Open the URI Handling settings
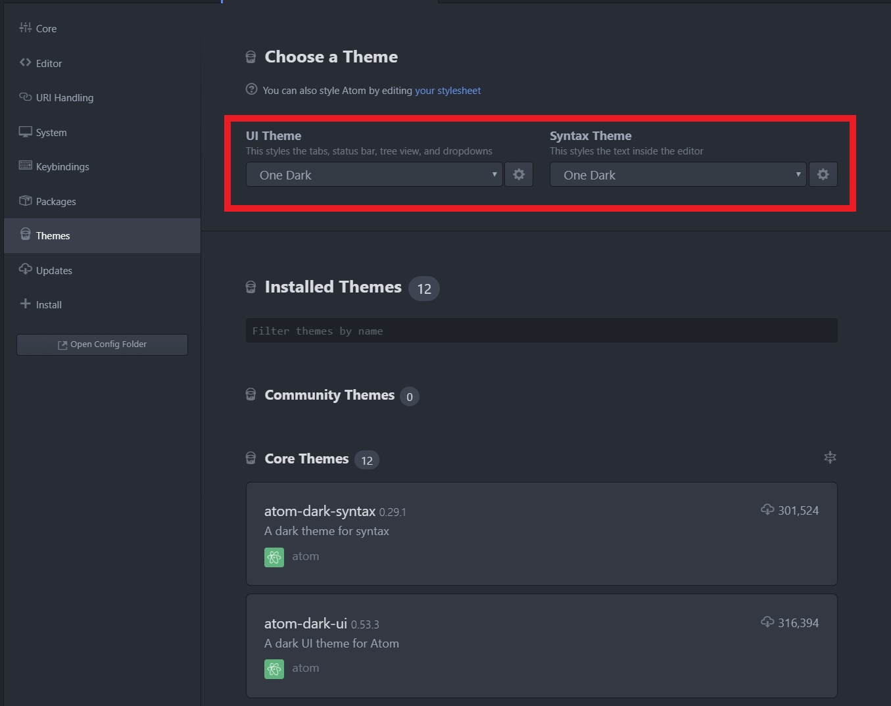This screenshot has width=891, height=706. pyautogui.click(x=64, y=97)
